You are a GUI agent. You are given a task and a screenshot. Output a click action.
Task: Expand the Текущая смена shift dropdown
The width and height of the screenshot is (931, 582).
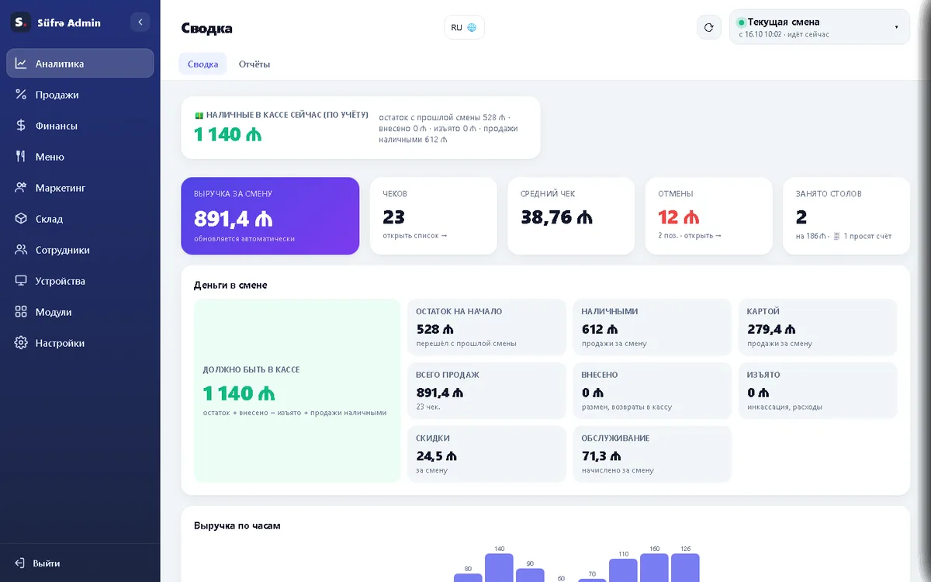pos(819,27)
